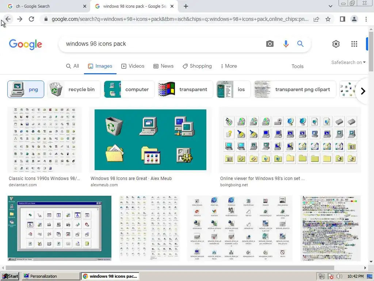The height and width of the screenshot is (281, 374).
Task: Open the Chrome three-dot menu
Action: coord(366,19)
